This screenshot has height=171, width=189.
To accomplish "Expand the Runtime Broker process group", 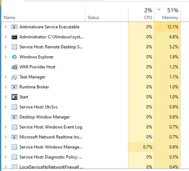I will (5, 87).
